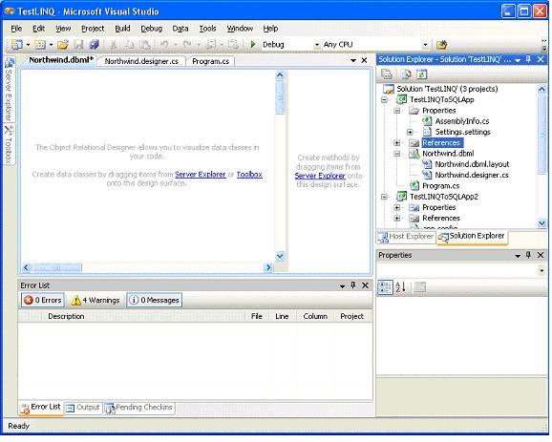Click the Save All toolbar icon

tap(94, 45)
